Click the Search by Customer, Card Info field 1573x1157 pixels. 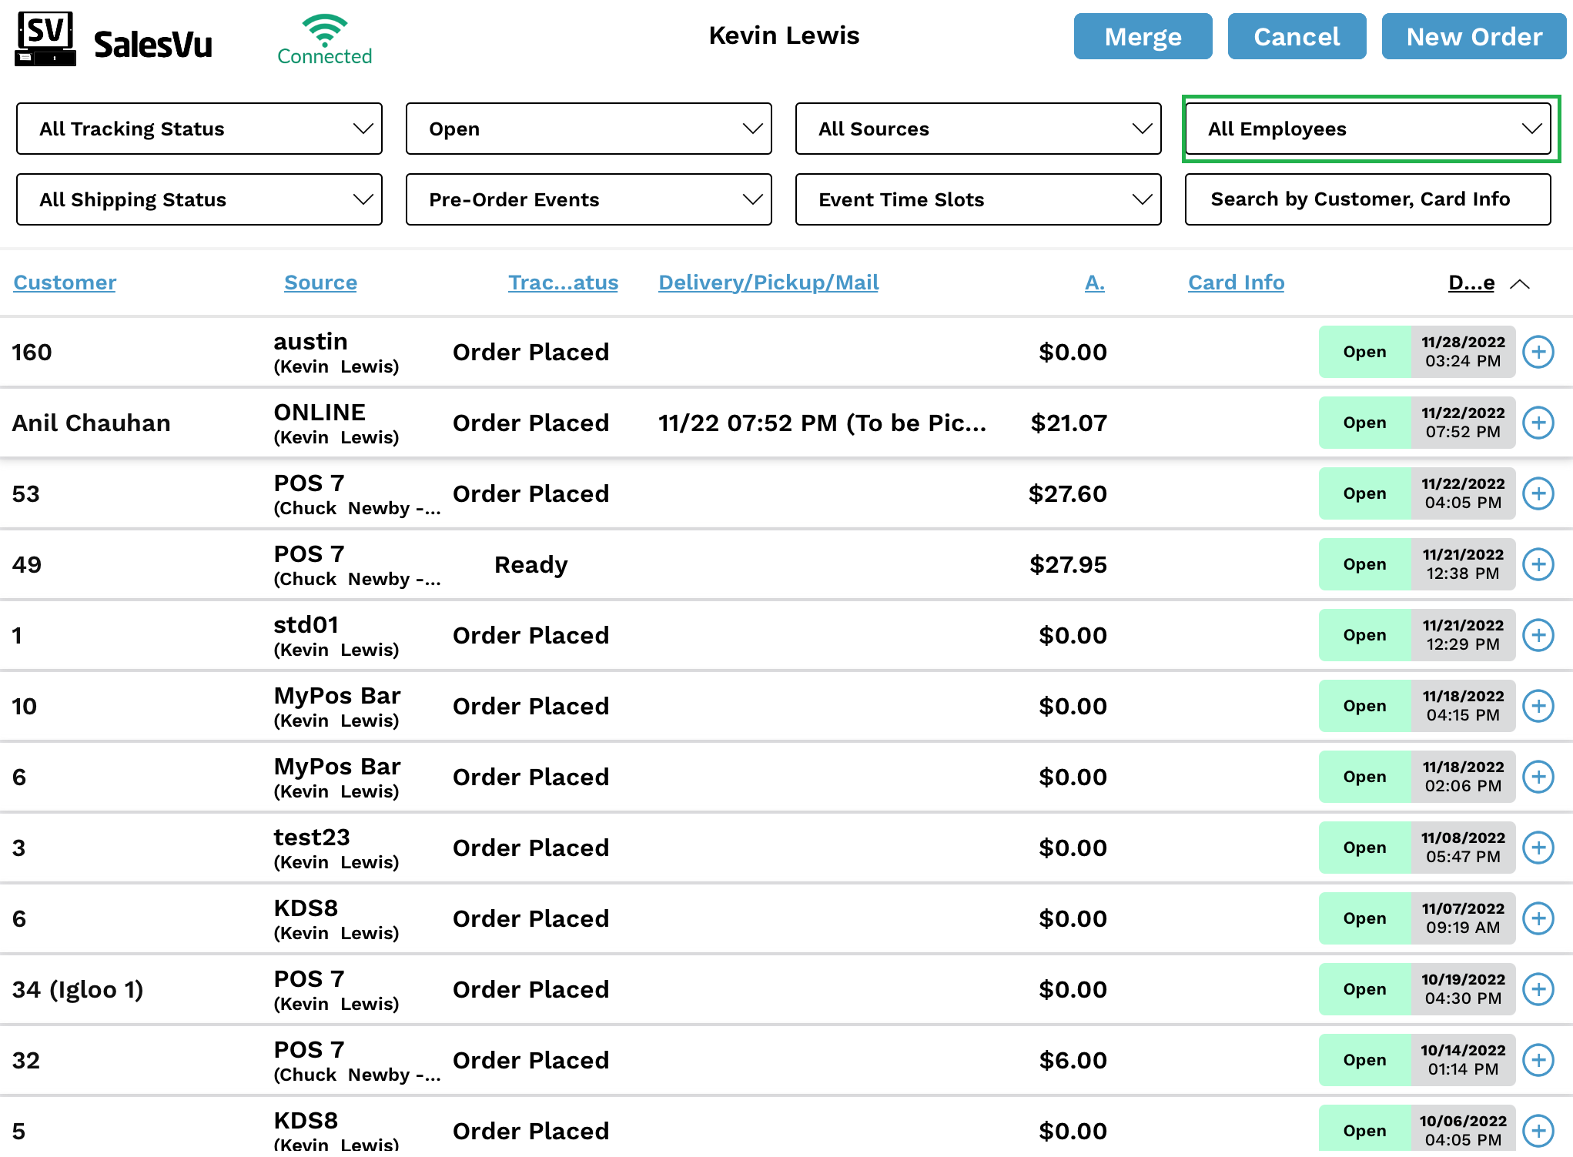1367,200
